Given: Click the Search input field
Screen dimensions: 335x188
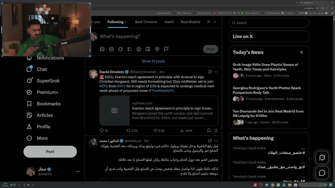Looking at the screenshot, I should (269, 23).
